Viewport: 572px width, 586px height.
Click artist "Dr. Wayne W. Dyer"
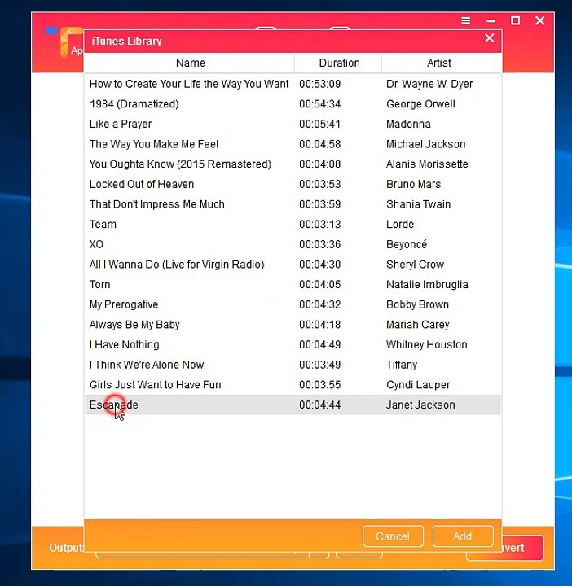pos(429,84)
